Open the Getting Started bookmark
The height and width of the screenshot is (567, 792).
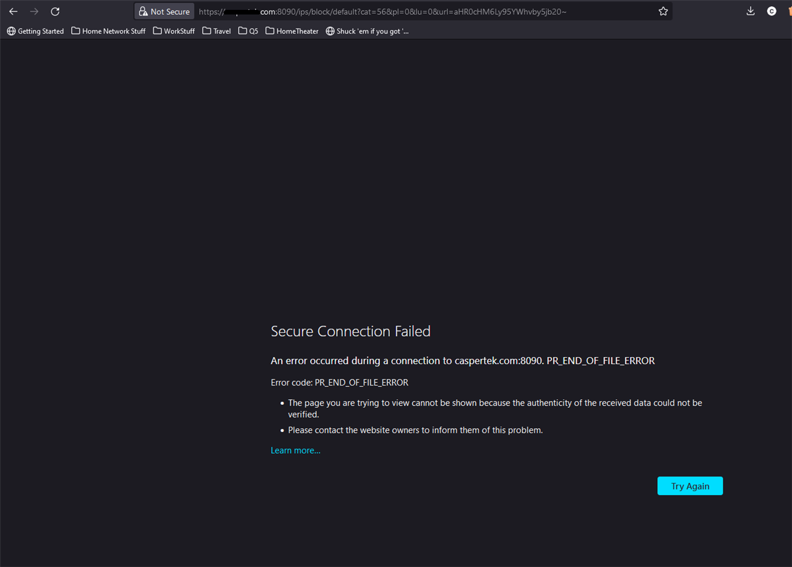tap(35, 31)
